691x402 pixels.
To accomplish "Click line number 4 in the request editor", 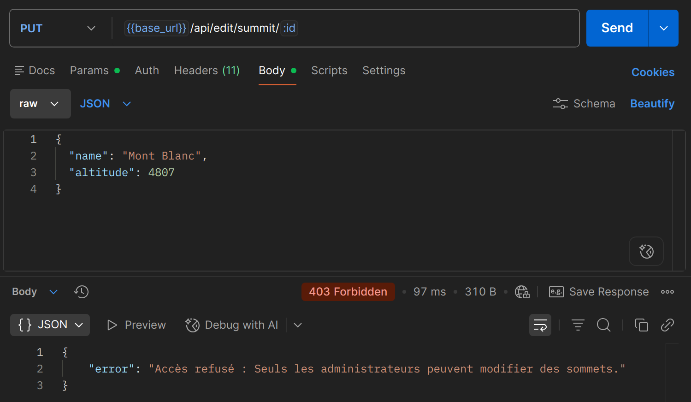I will 33,189.
